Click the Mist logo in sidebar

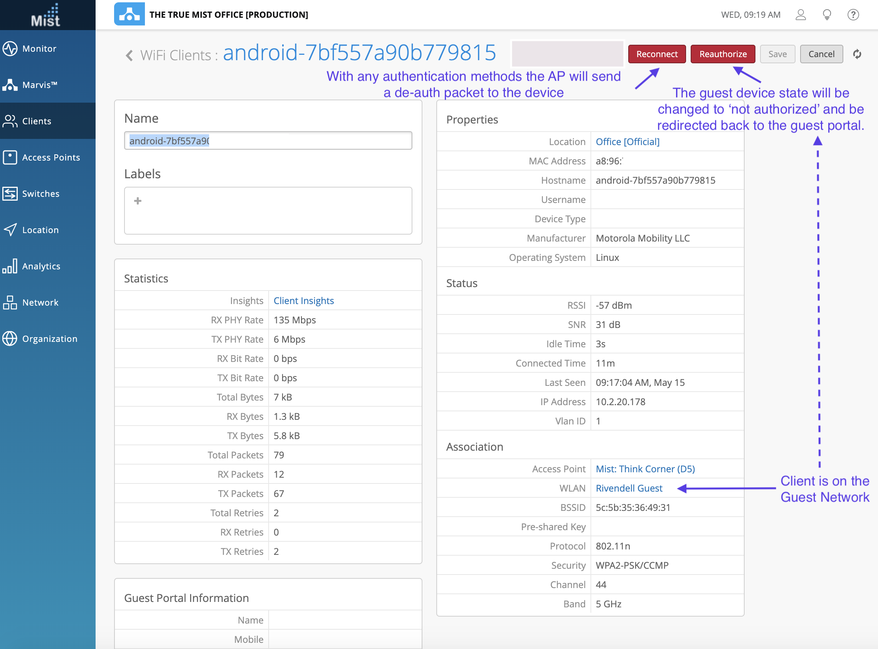pos(46,15)
